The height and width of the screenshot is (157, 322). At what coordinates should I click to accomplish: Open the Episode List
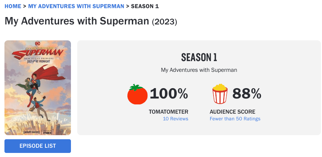38,146
